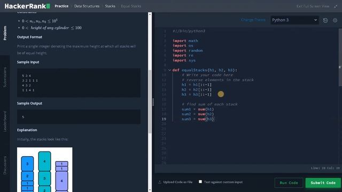Open the Python 3 language dropdown

click(294, 20)
